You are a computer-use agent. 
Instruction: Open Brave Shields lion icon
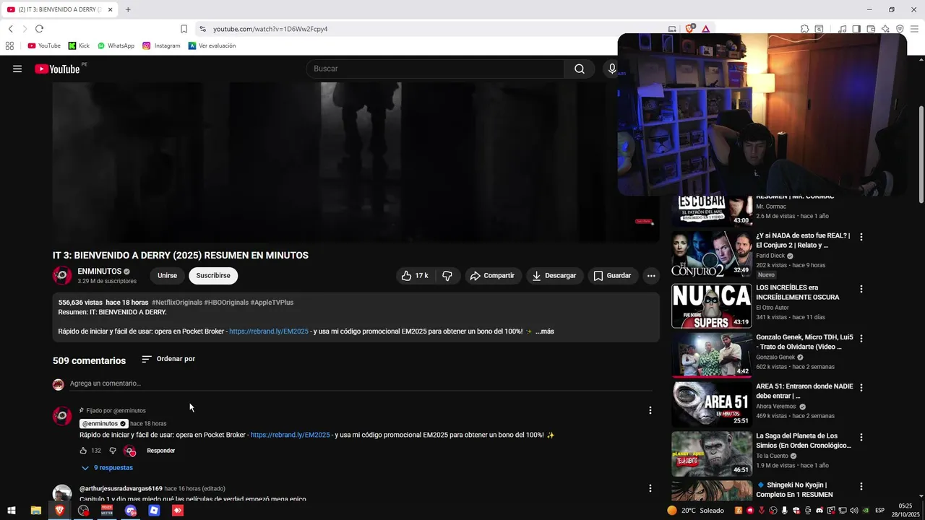click(x=690, y=29)
